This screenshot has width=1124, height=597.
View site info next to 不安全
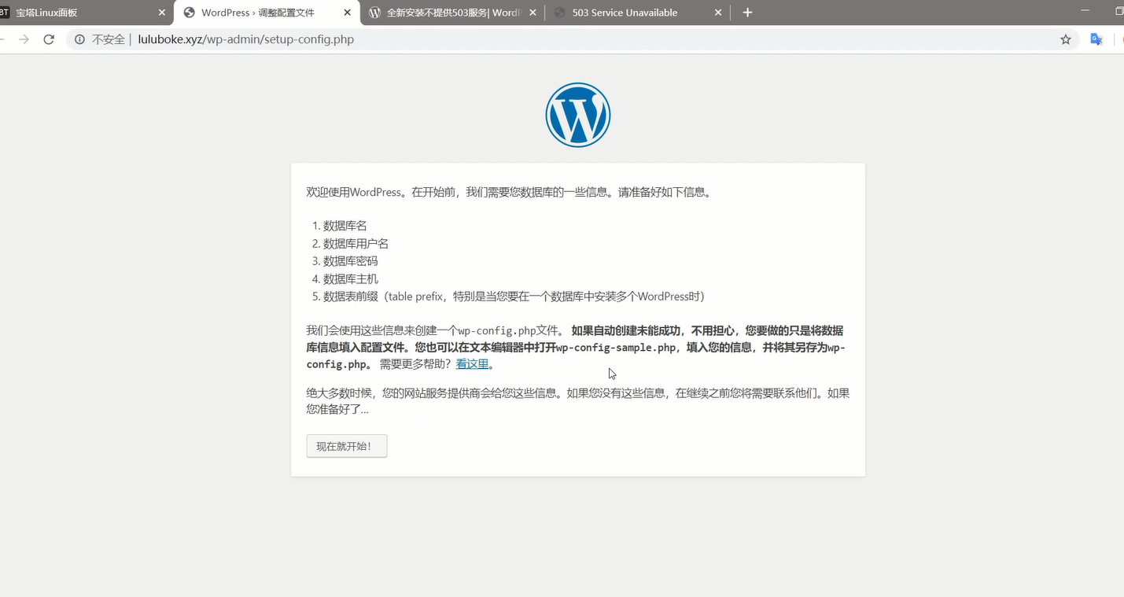[79, 39]
